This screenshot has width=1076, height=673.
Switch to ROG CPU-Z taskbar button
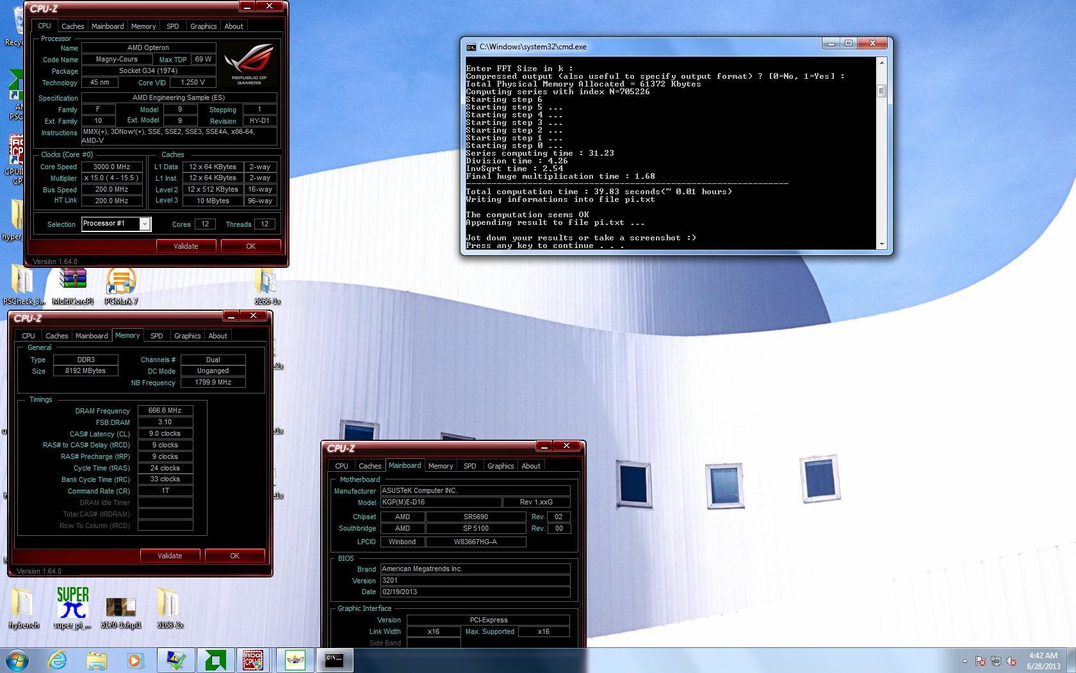[x=254, y=660]
